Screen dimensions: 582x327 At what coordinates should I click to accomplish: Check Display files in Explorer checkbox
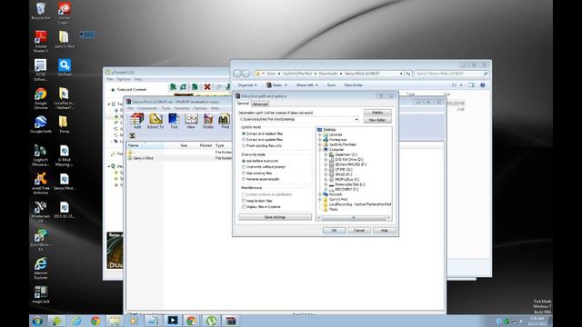click(x=244, y=207)
